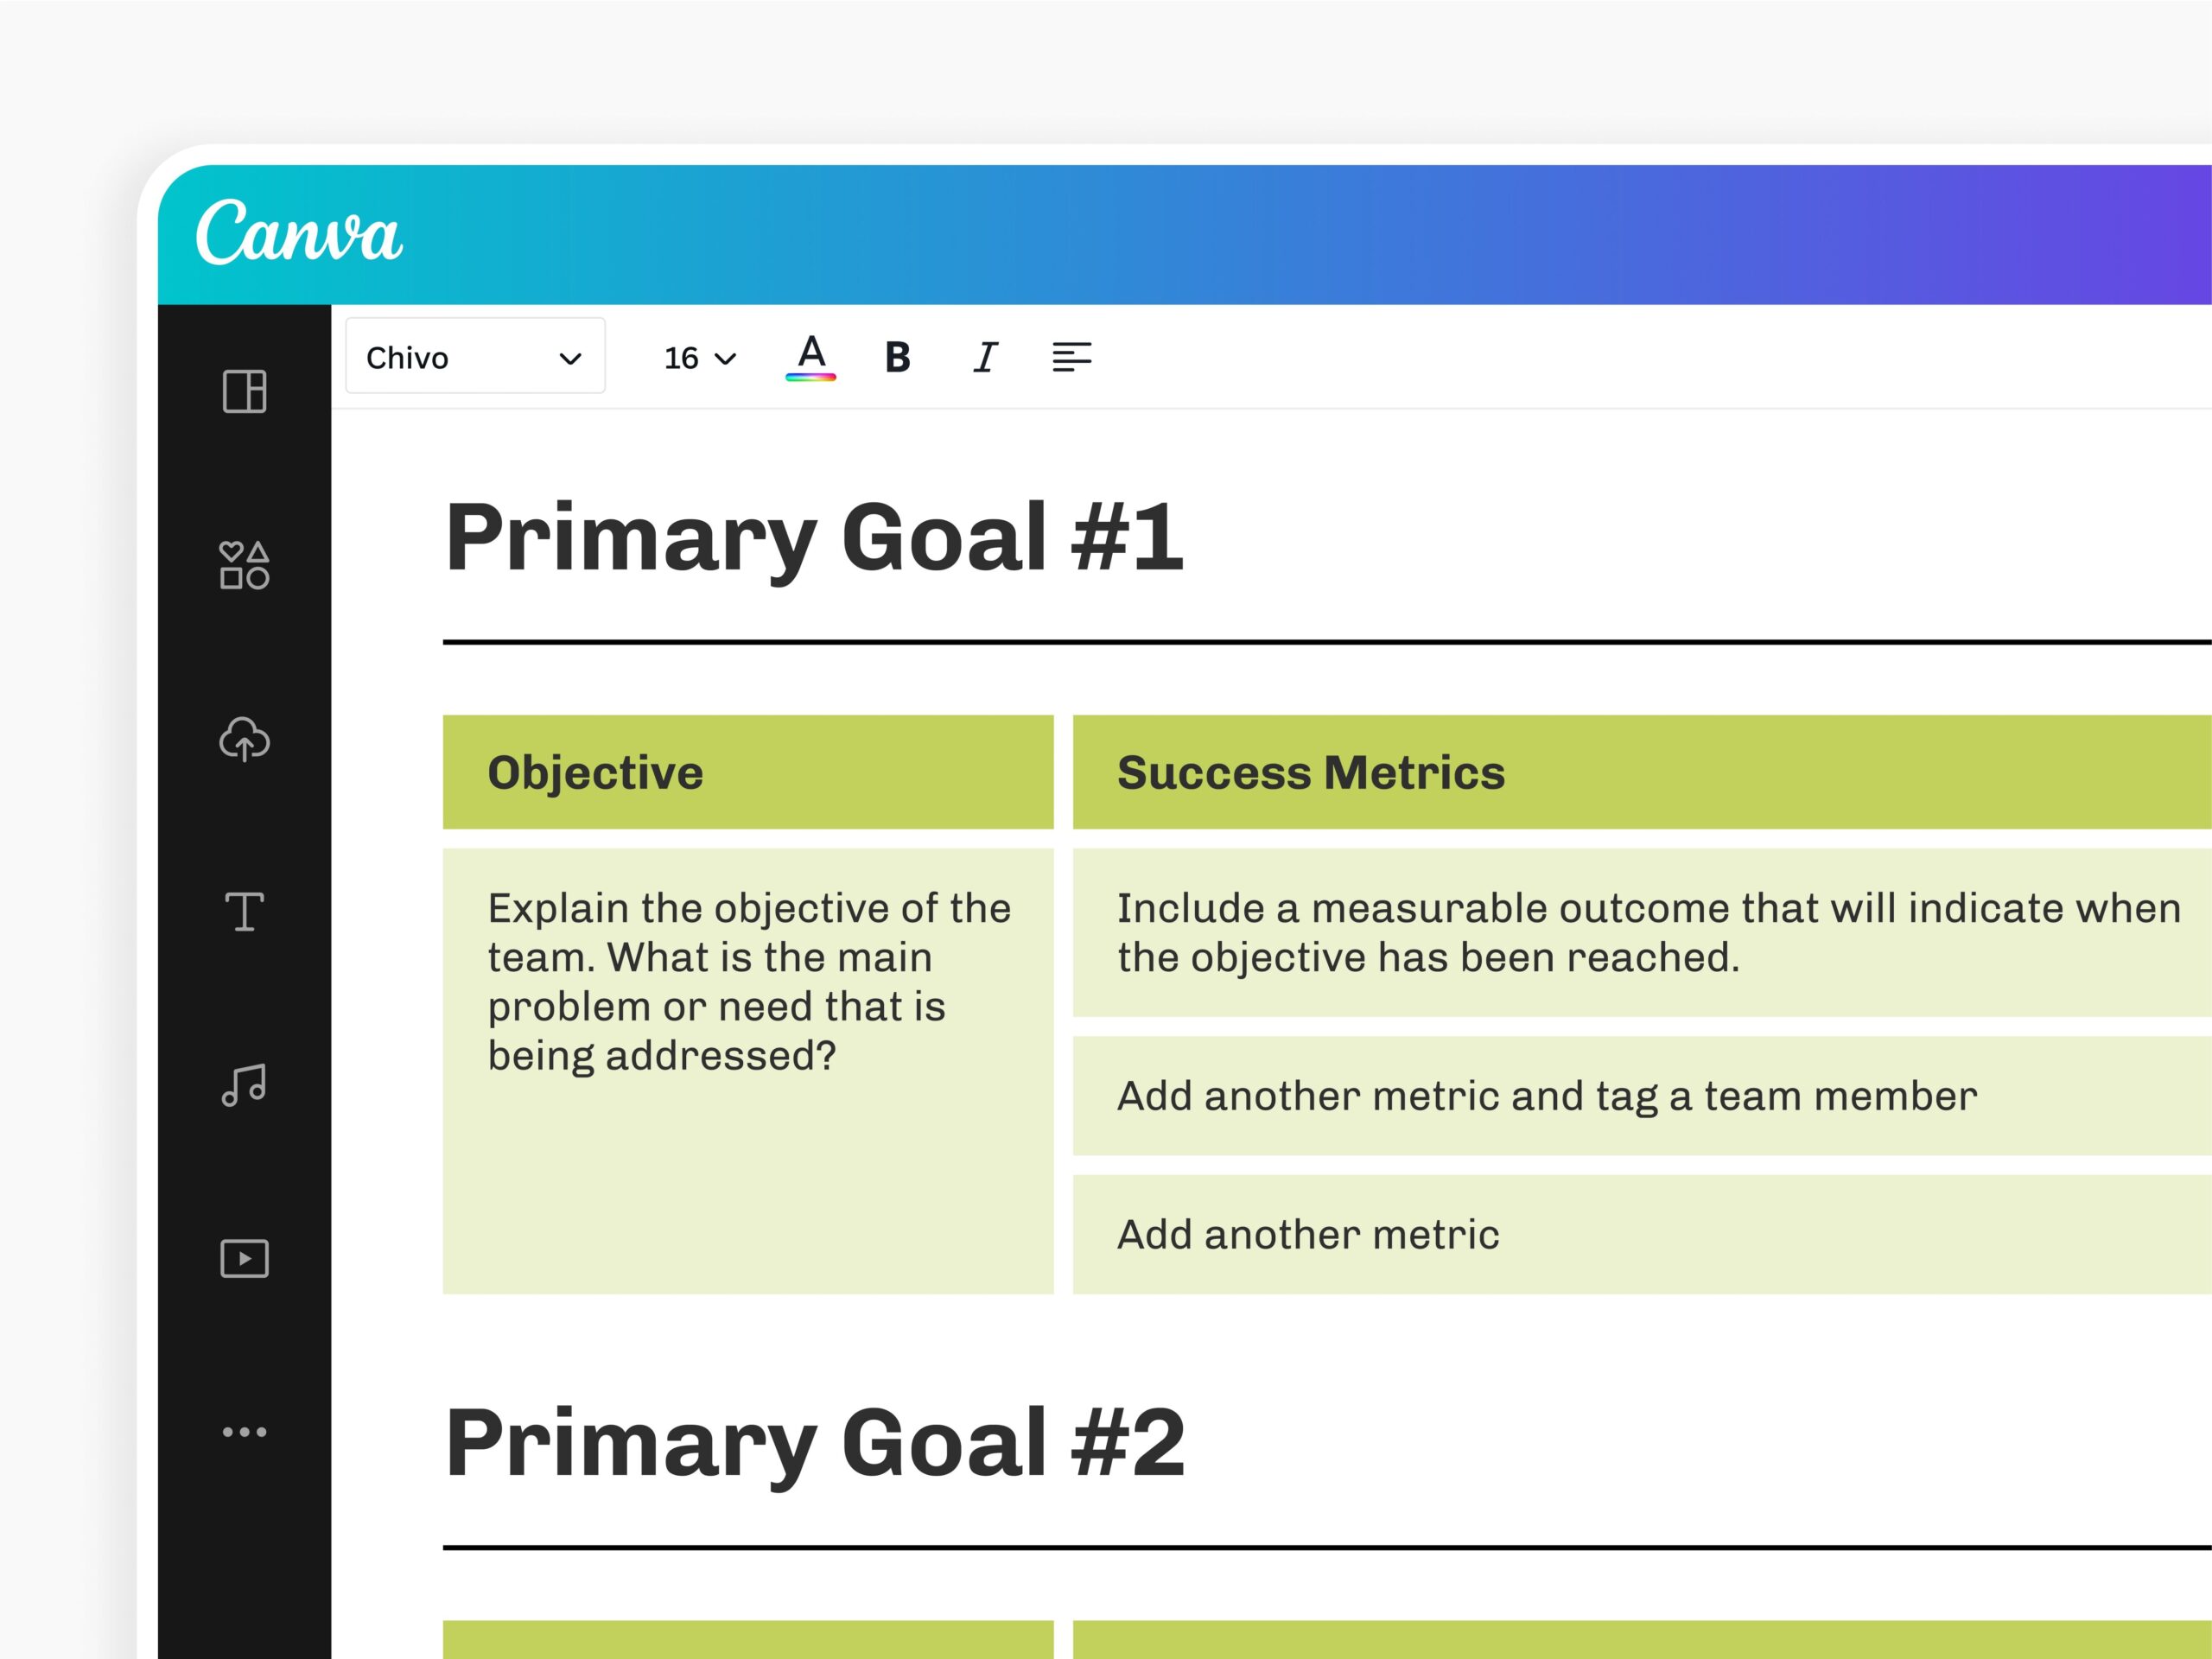Click the Success Metrics header cell
The height and width of the screenshot is (1659, 2212).
(x=1640, y=772)
